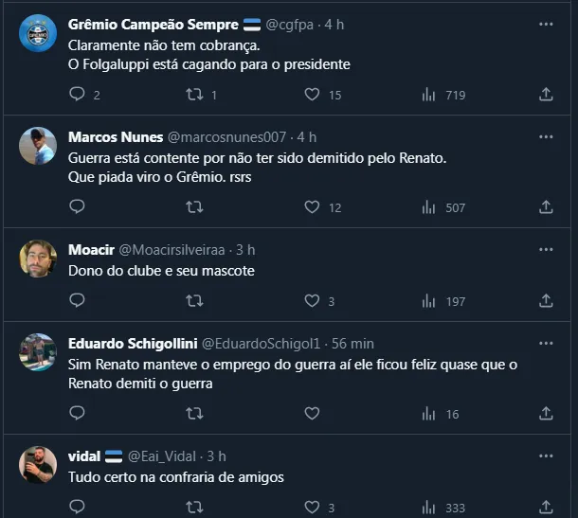Viewport: 578px width, 518px height.
Task: Share Grêmio Campeão Sempre's tweet
Action: click(546, 95)
